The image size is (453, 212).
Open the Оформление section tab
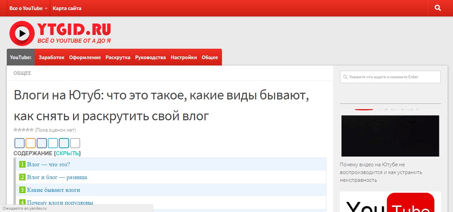pos(85,57)
